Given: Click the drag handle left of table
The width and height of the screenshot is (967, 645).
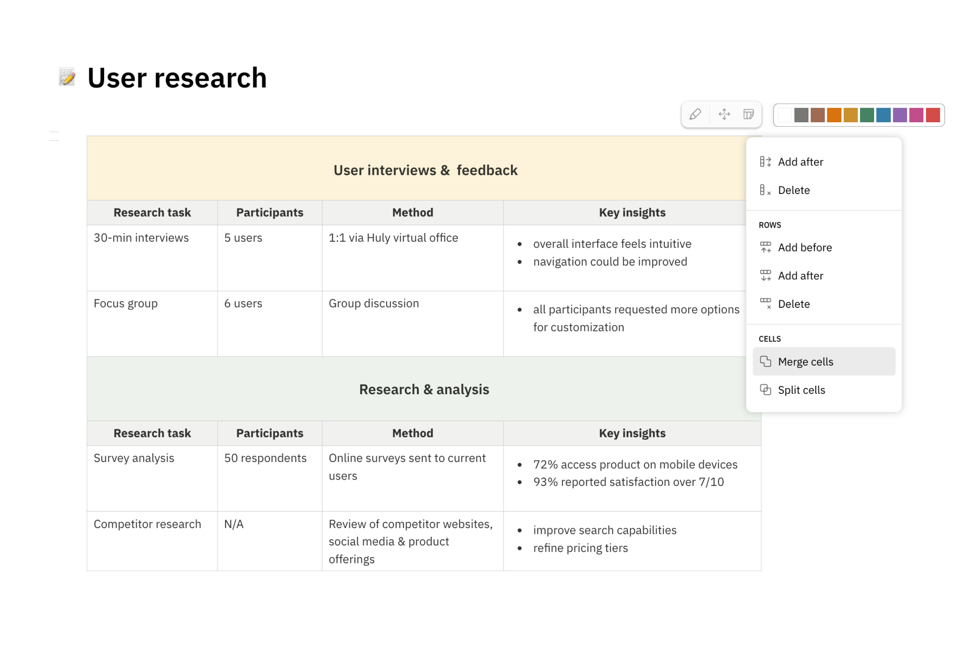Looking at the screenshot, I should tap(54, 136).
